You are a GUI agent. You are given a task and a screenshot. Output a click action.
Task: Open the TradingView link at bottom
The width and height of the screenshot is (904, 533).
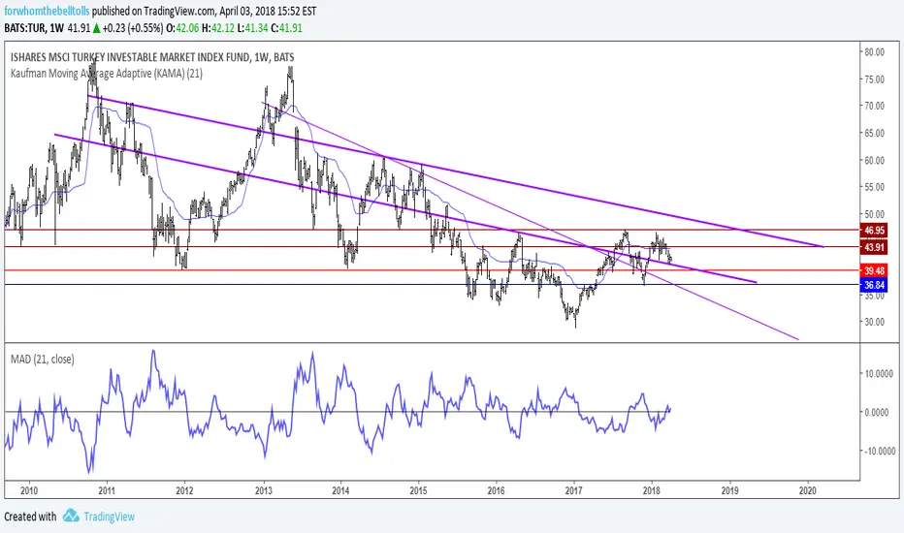point(109,517)
